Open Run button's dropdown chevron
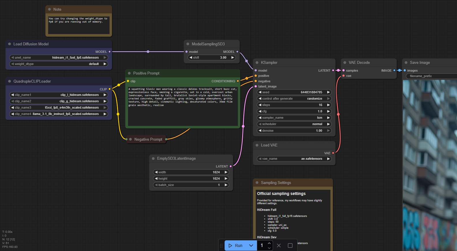This screenshot has height=251, width=457. pyautogui.click(x=251, y=246)
